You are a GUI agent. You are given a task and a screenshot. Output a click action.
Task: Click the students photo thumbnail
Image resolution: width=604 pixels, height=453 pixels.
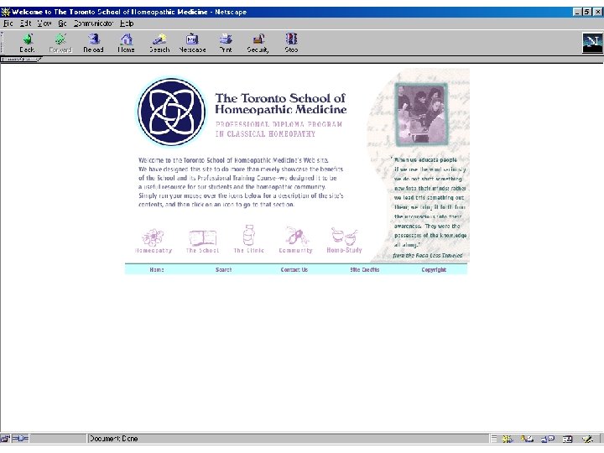tap(422, 114)
